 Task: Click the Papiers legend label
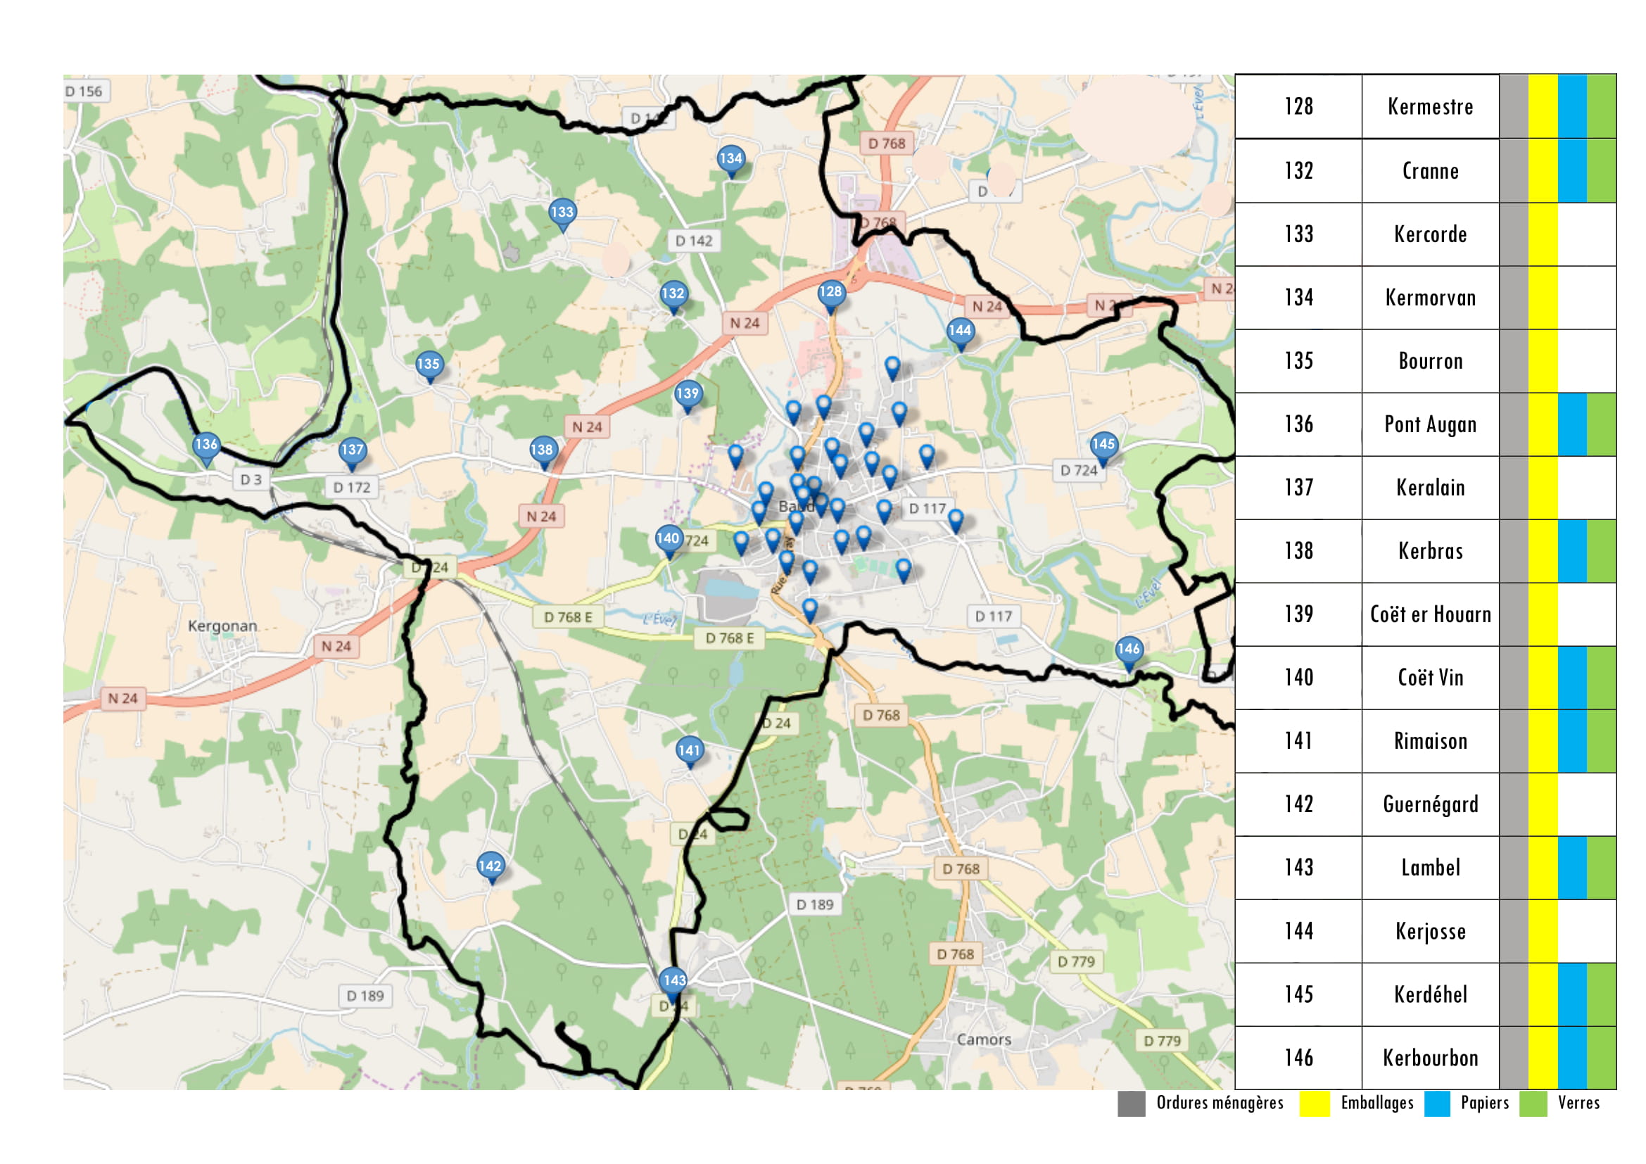(x=1485, y=1103)
